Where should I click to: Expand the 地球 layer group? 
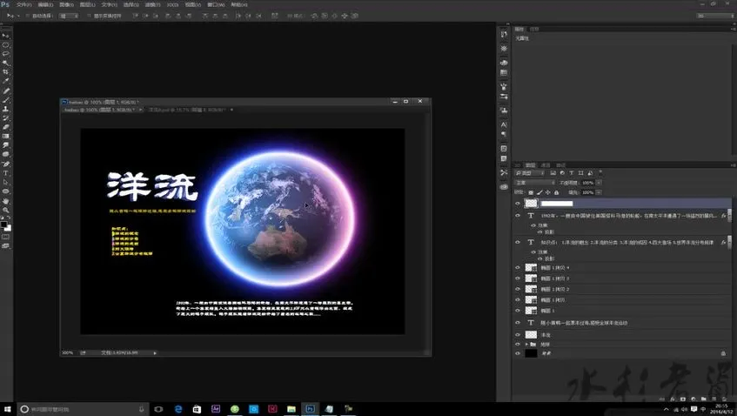pyautogui.click(x=527, y=344)
